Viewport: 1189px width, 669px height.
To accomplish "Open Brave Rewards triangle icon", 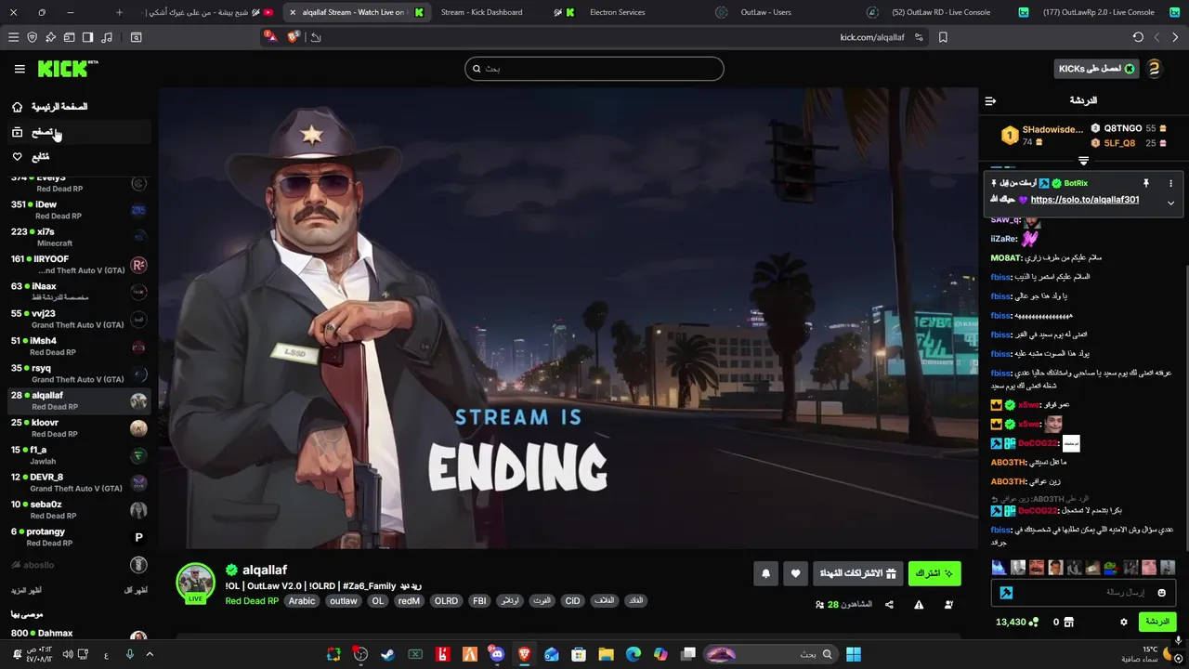I will 269,37.
